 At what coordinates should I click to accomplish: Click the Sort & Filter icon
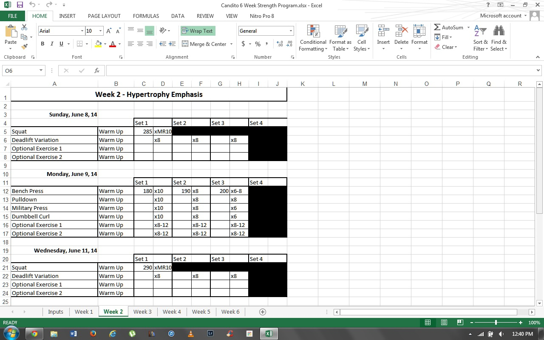[x=480, y=32]
